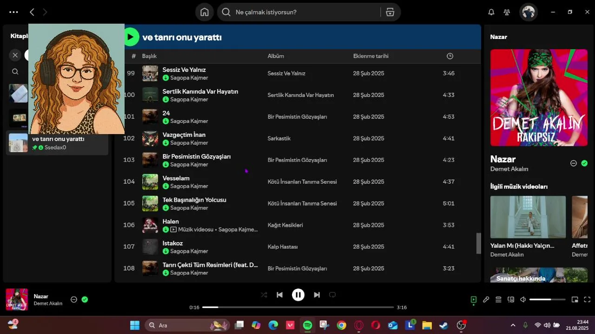The width and height of the screenshot is (595, 334).
Task: Show lyrics with the microphone icon
Action: click(x=486, y=300)
